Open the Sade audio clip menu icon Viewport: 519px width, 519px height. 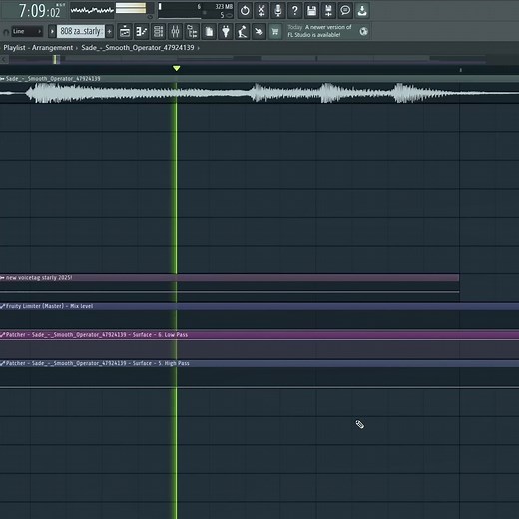pos(2,79)
